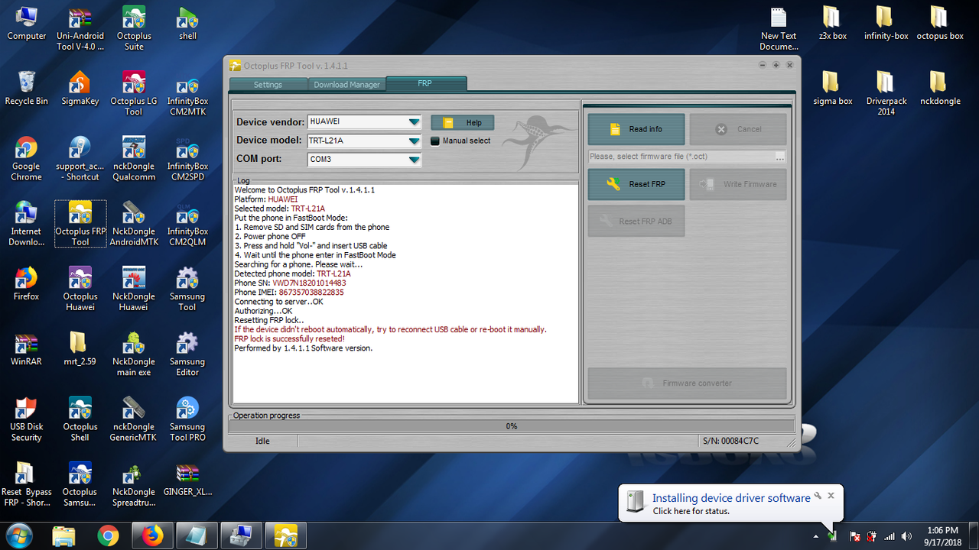979x550 pixels.
Task: Select the shell desktop icon
Action: 187,24
